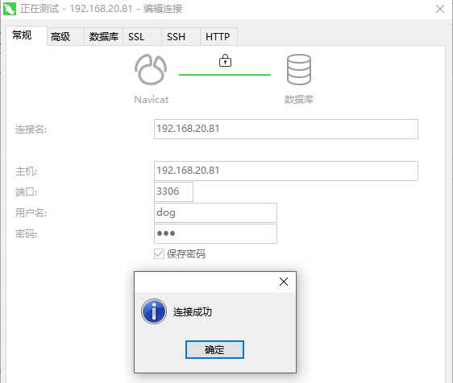Click the Navicat caption under logo

point(151,100)
